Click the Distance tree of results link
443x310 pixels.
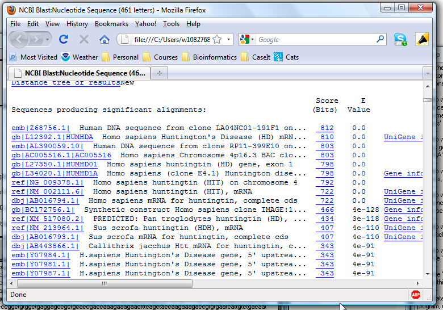[66, 83]
